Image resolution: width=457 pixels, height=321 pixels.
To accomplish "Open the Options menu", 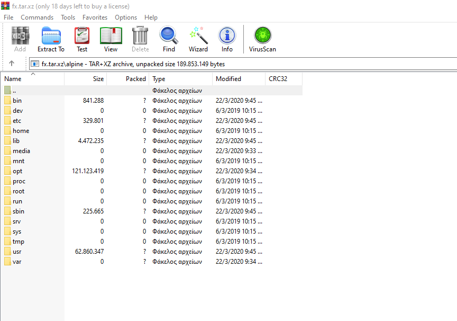I will pos(125,17).
